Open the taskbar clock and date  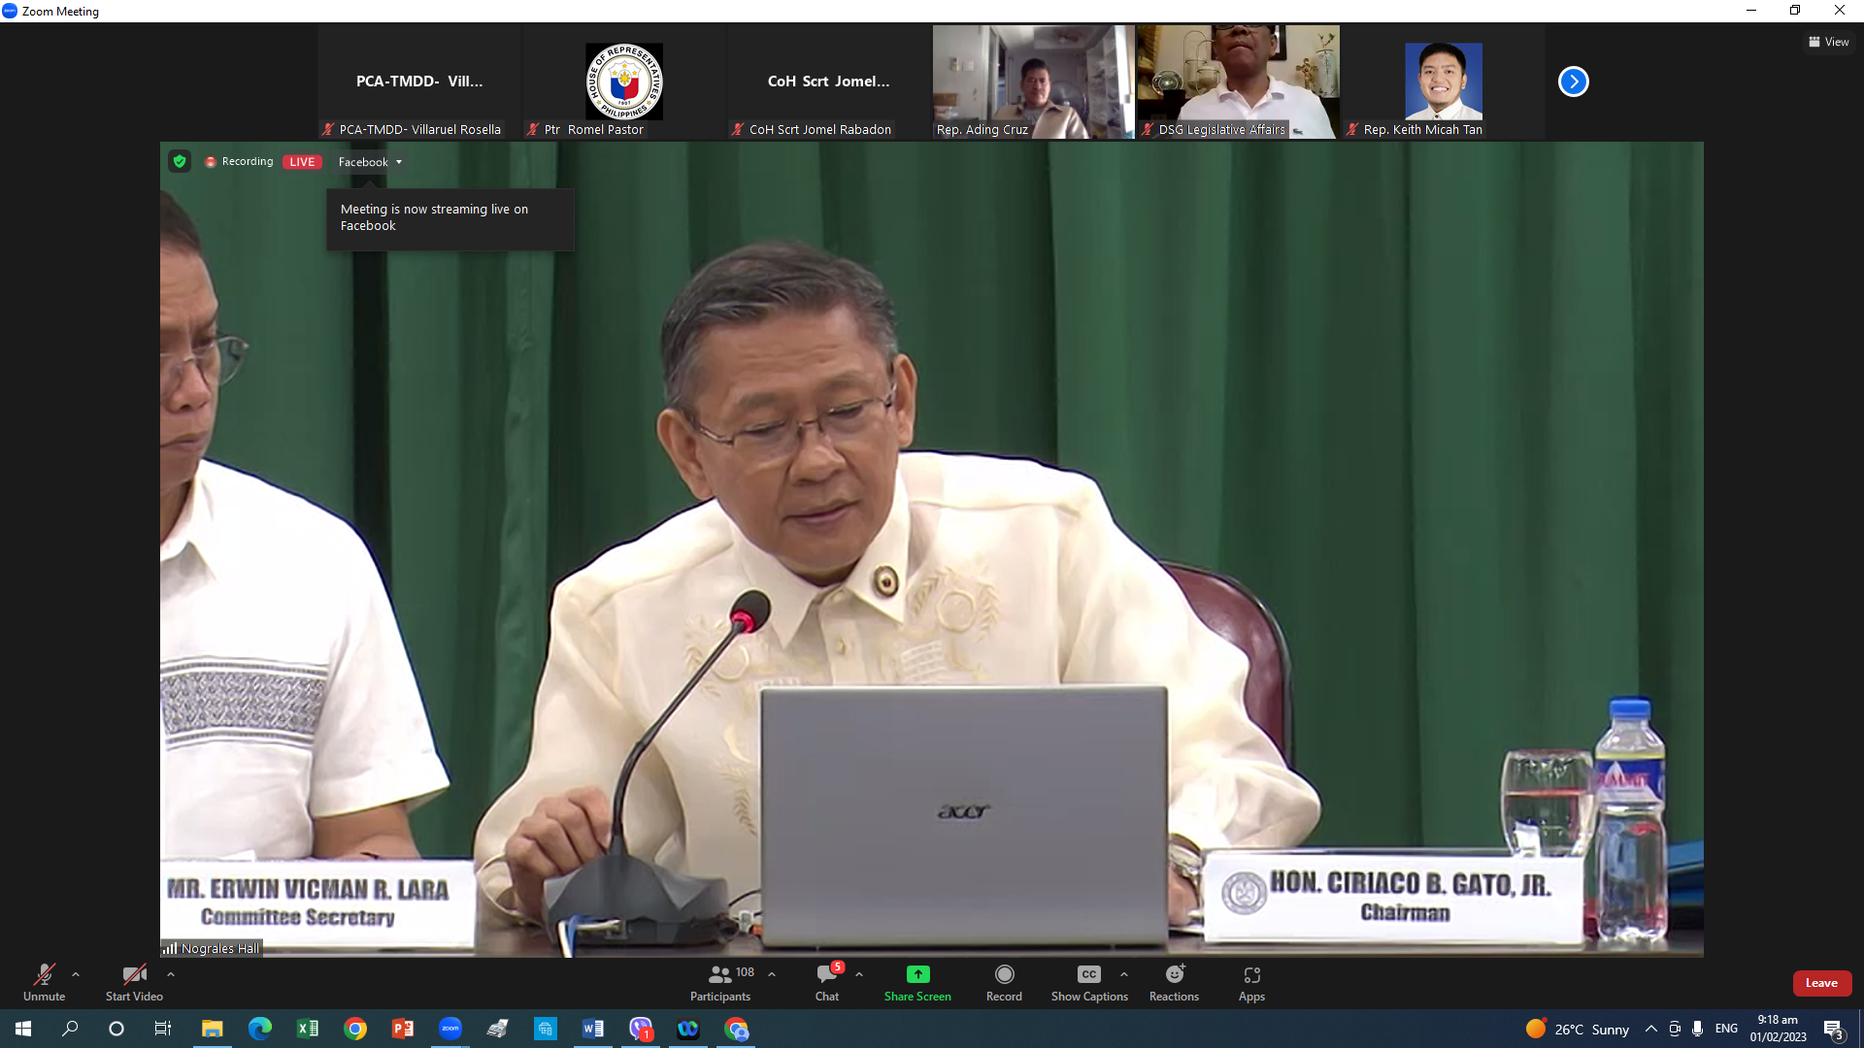tap(1778, 1029)
